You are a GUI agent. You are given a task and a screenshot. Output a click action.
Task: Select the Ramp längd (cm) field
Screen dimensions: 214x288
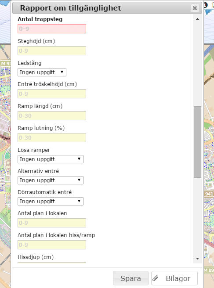52,116
